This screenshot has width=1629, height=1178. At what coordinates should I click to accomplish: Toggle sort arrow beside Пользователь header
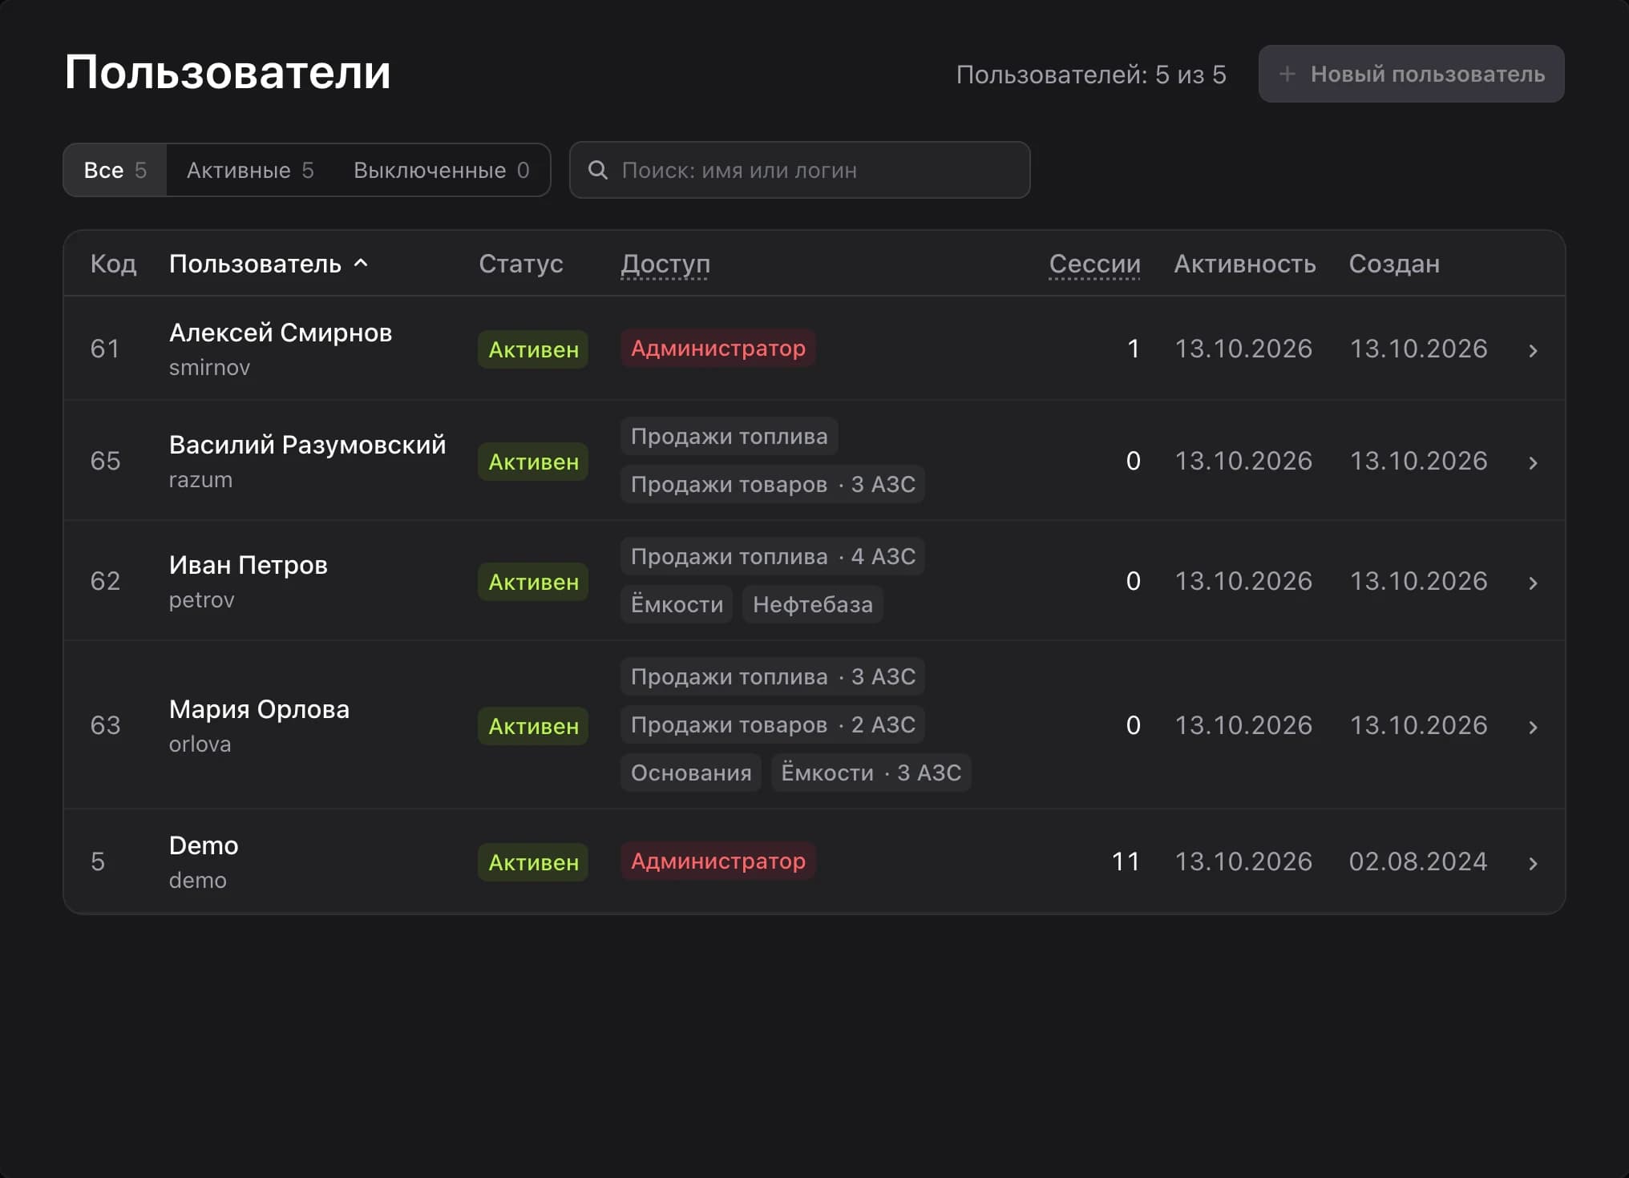362,263
